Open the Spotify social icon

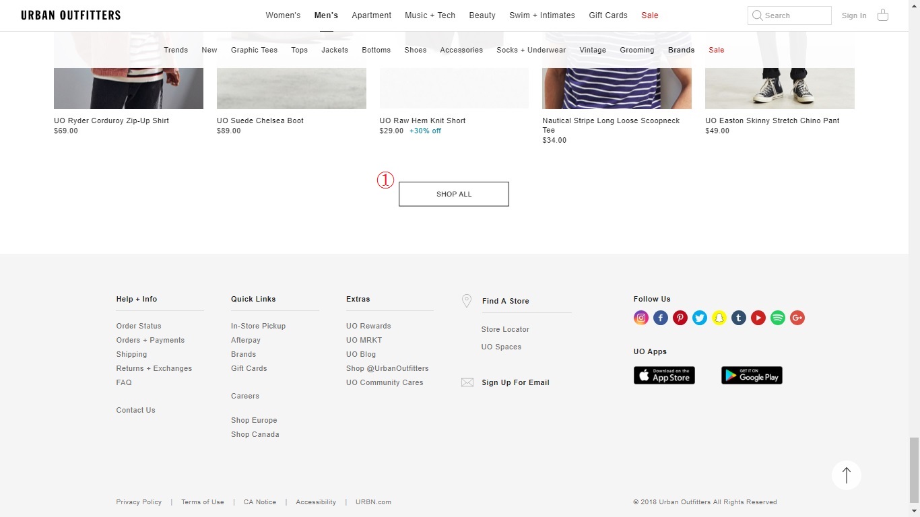pyautogui.click(x=778, y=318)
